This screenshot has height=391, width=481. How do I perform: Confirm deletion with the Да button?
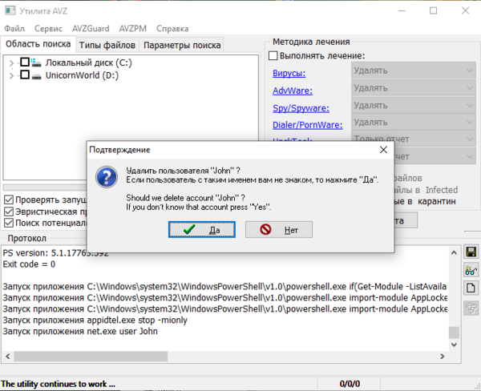pyautogui.click(x=202, y=229)
